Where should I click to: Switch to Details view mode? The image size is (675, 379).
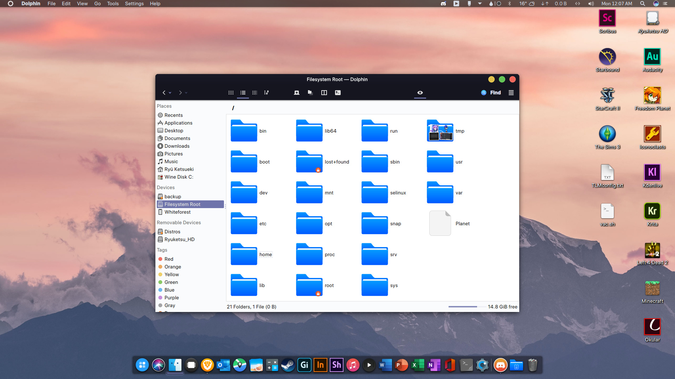tap(255, 93)
